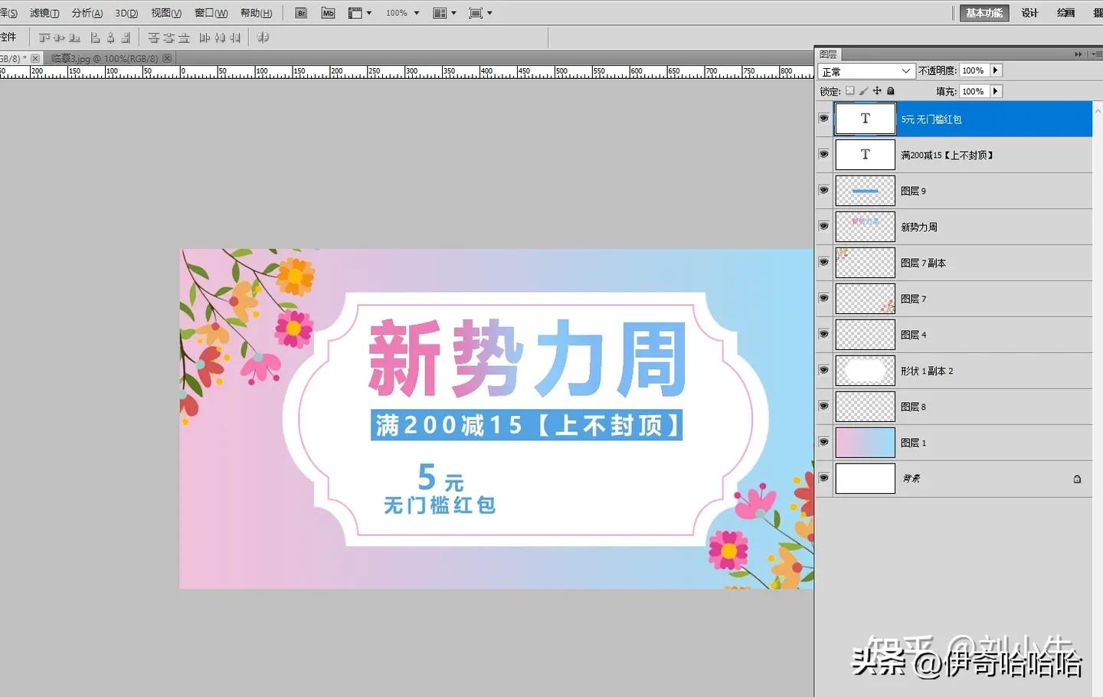Switch to the 设计 workspace
1103x697 pixels.
[x=1029, y=12]
